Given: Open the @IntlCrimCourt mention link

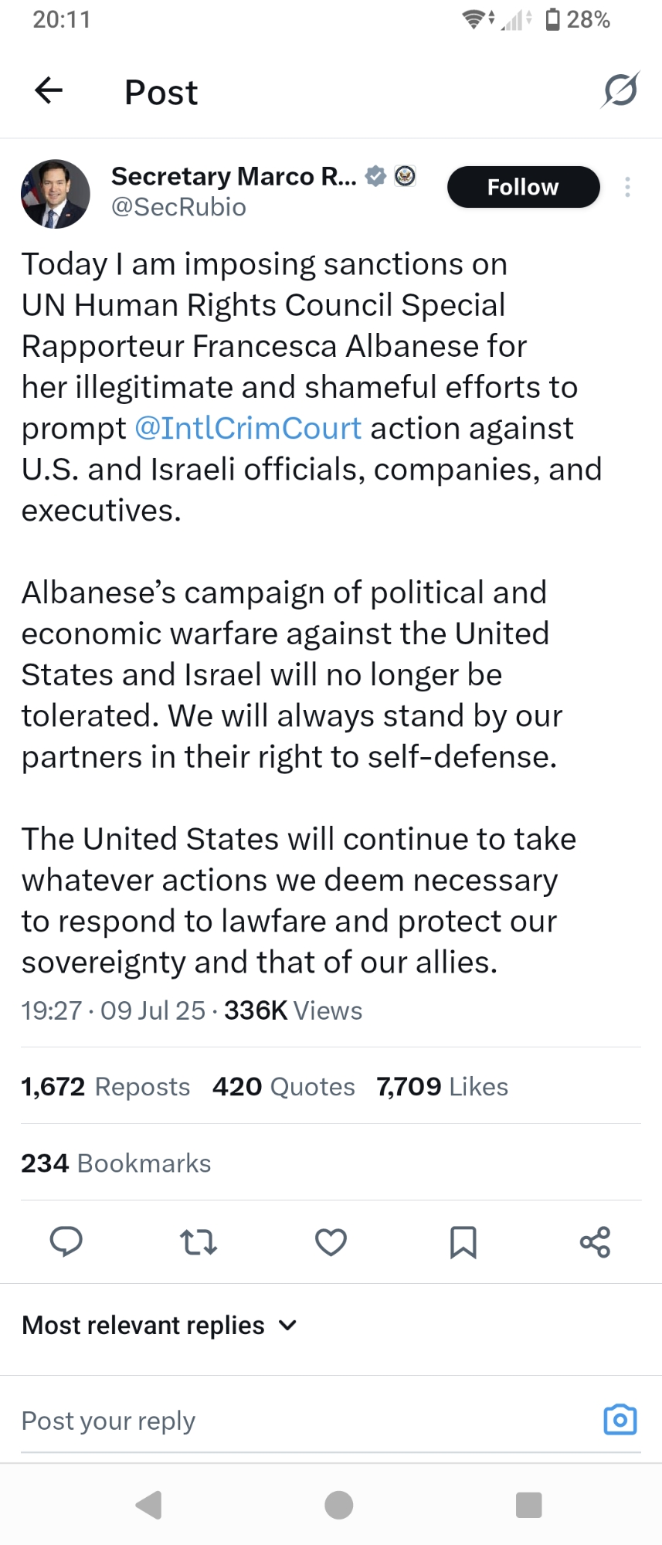Looking at the screenshot, I should pos(248,428).
